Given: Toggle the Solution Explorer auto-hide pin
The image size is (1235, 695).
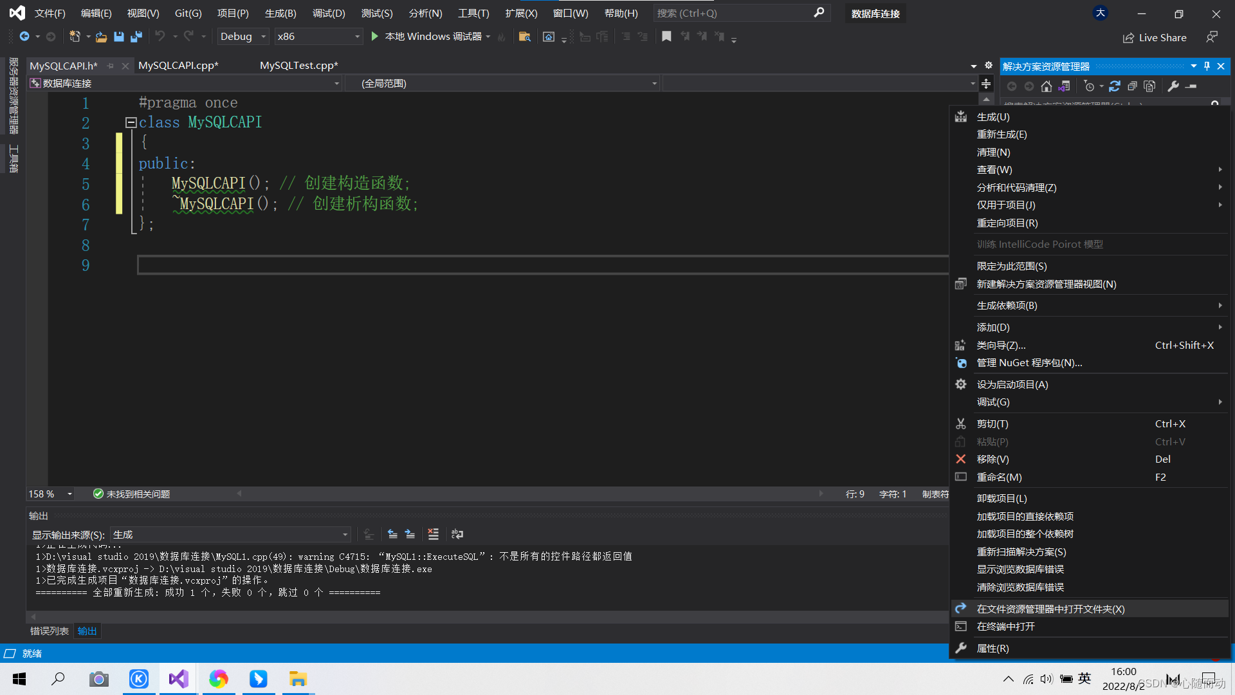Looking at the screenshot, I should tap(1207, 66).
